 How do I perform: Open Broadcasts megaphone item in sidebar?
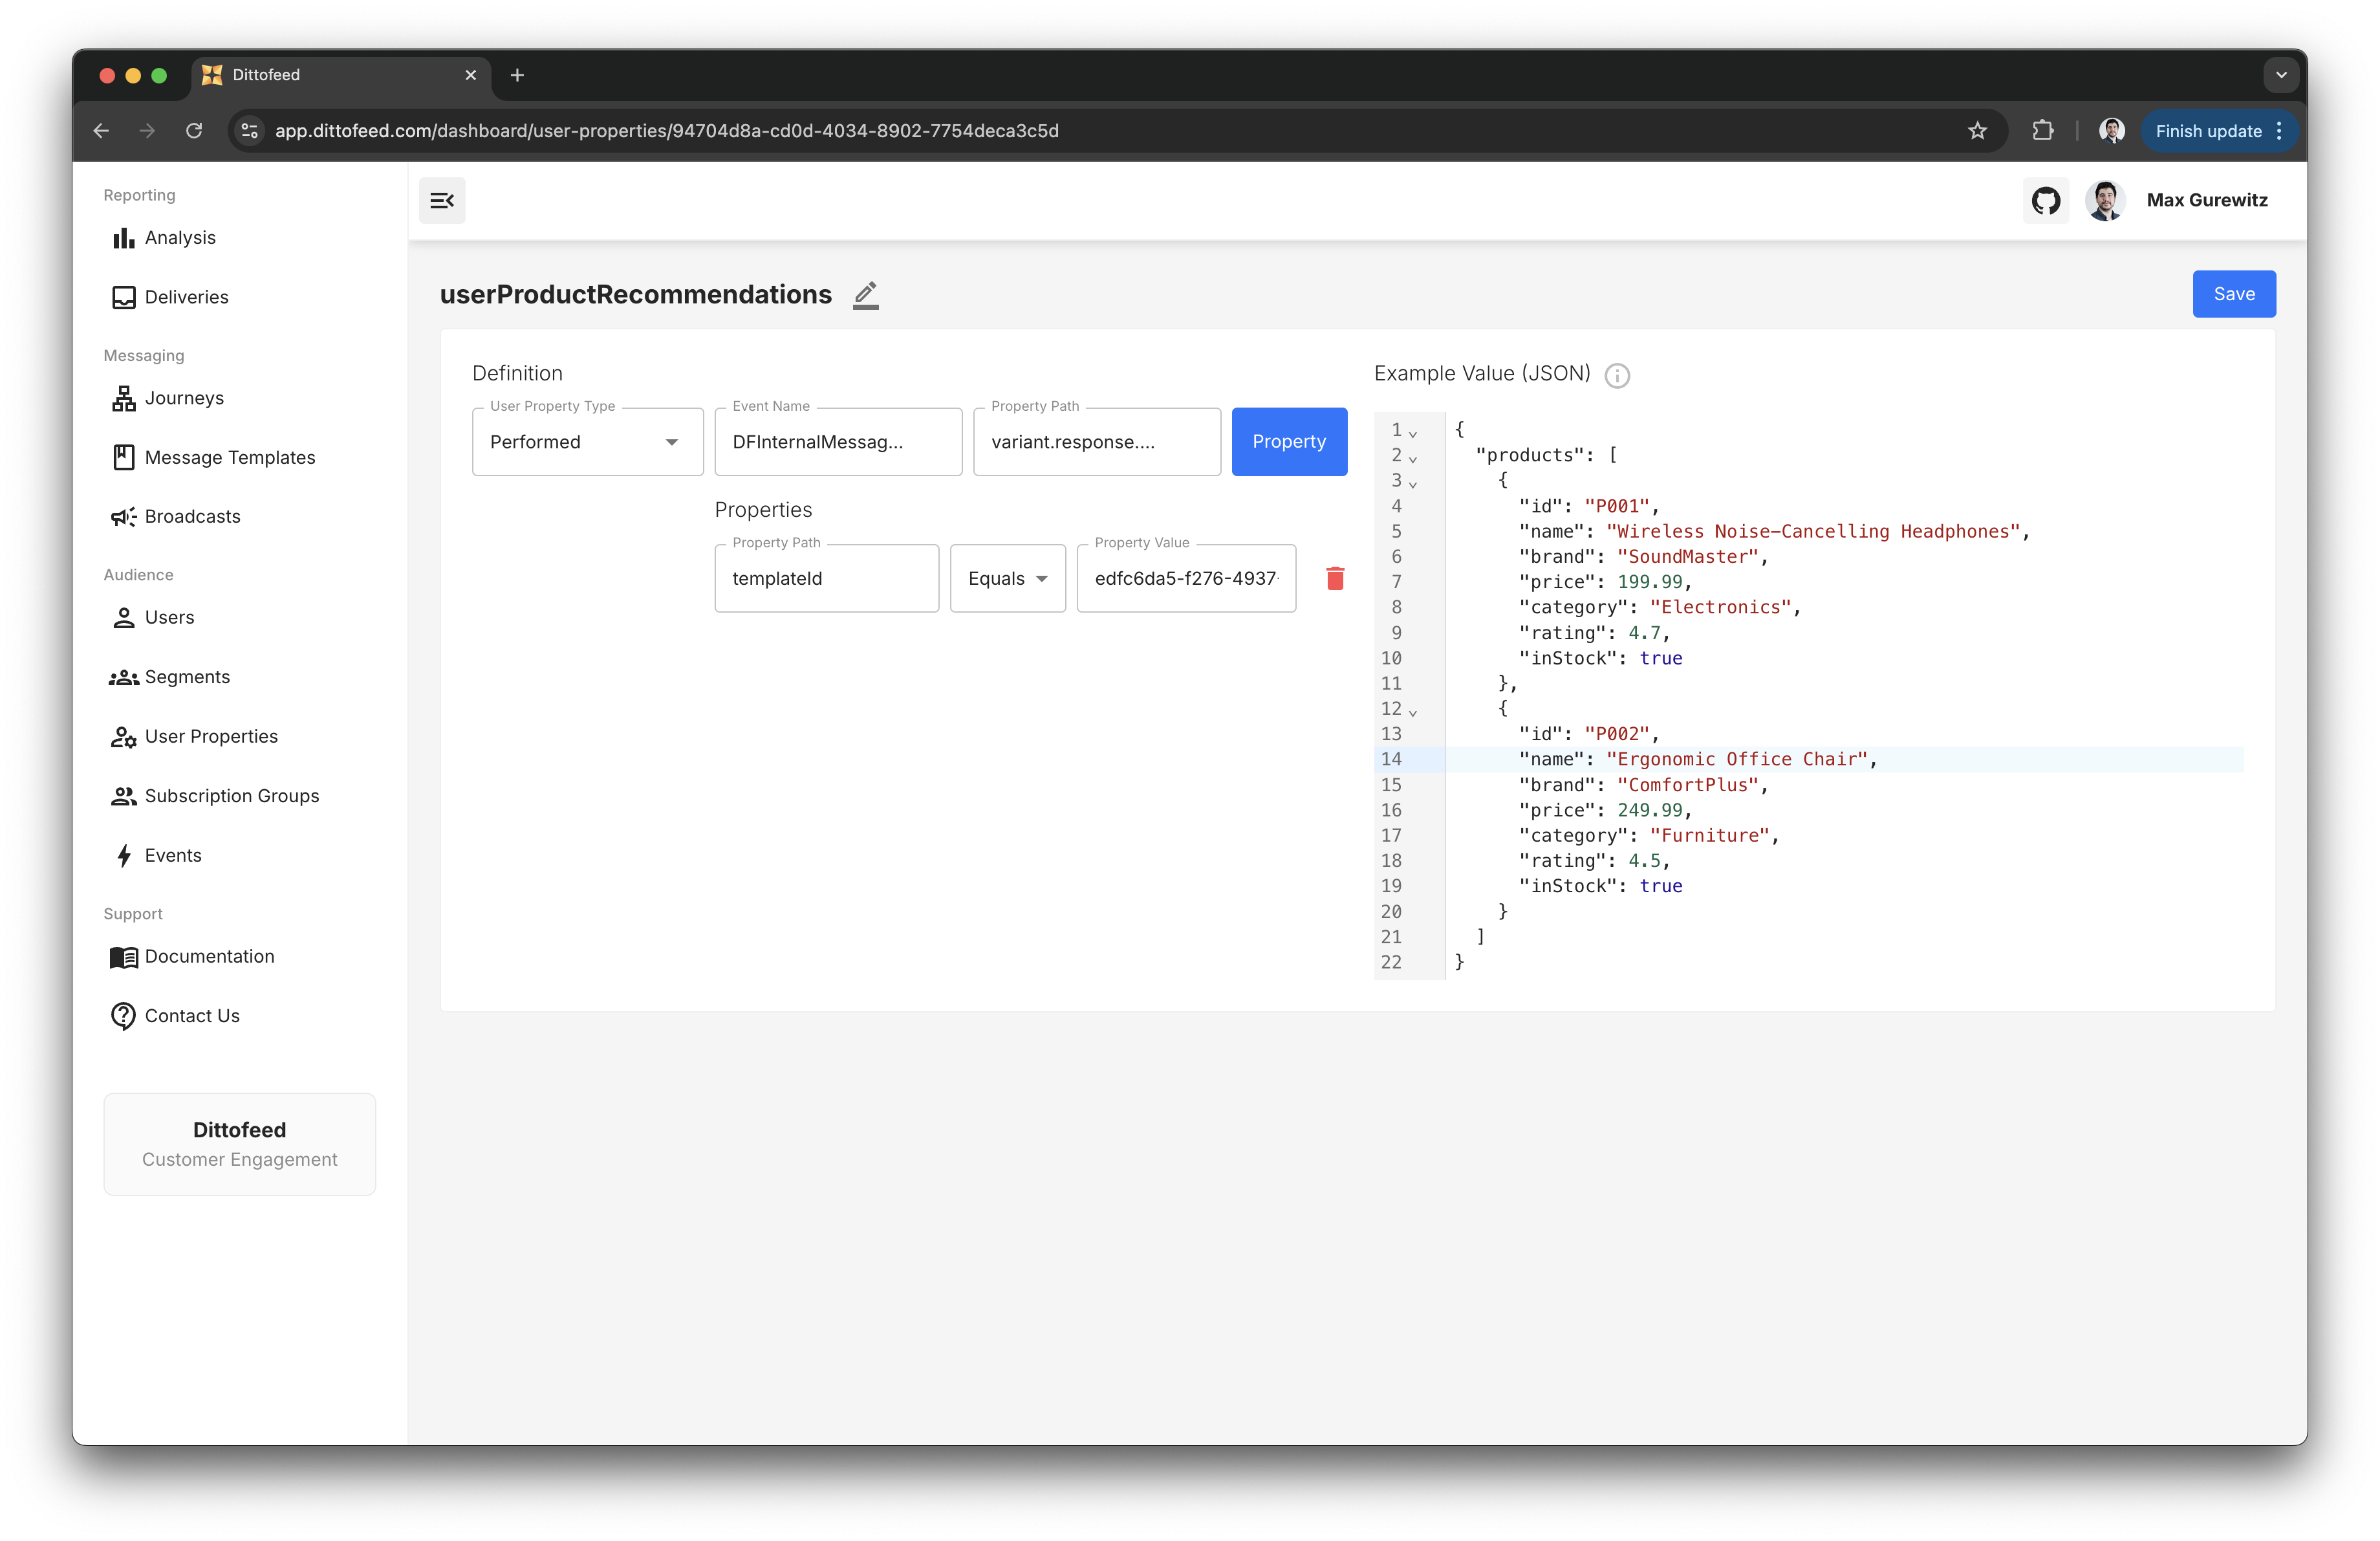(192, 516)
